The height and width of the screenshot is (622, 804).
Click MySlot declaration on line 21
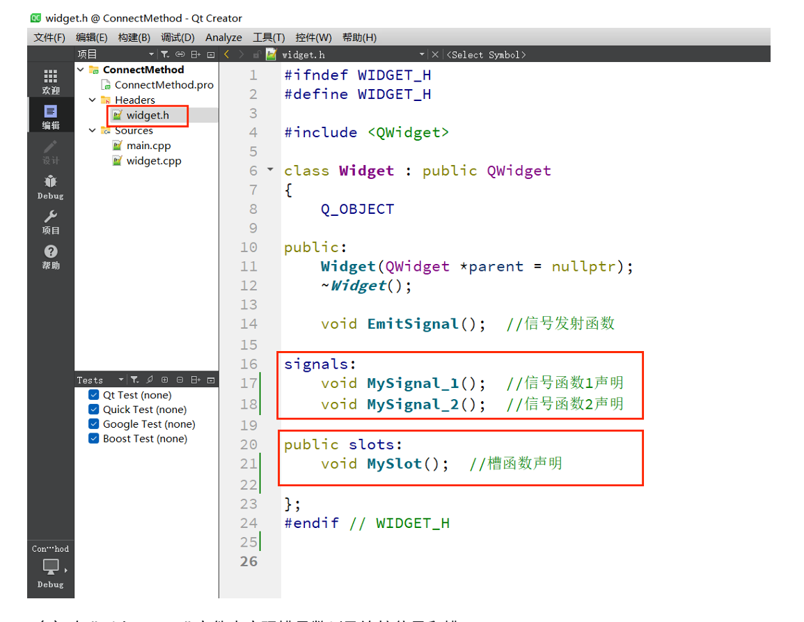394,464
